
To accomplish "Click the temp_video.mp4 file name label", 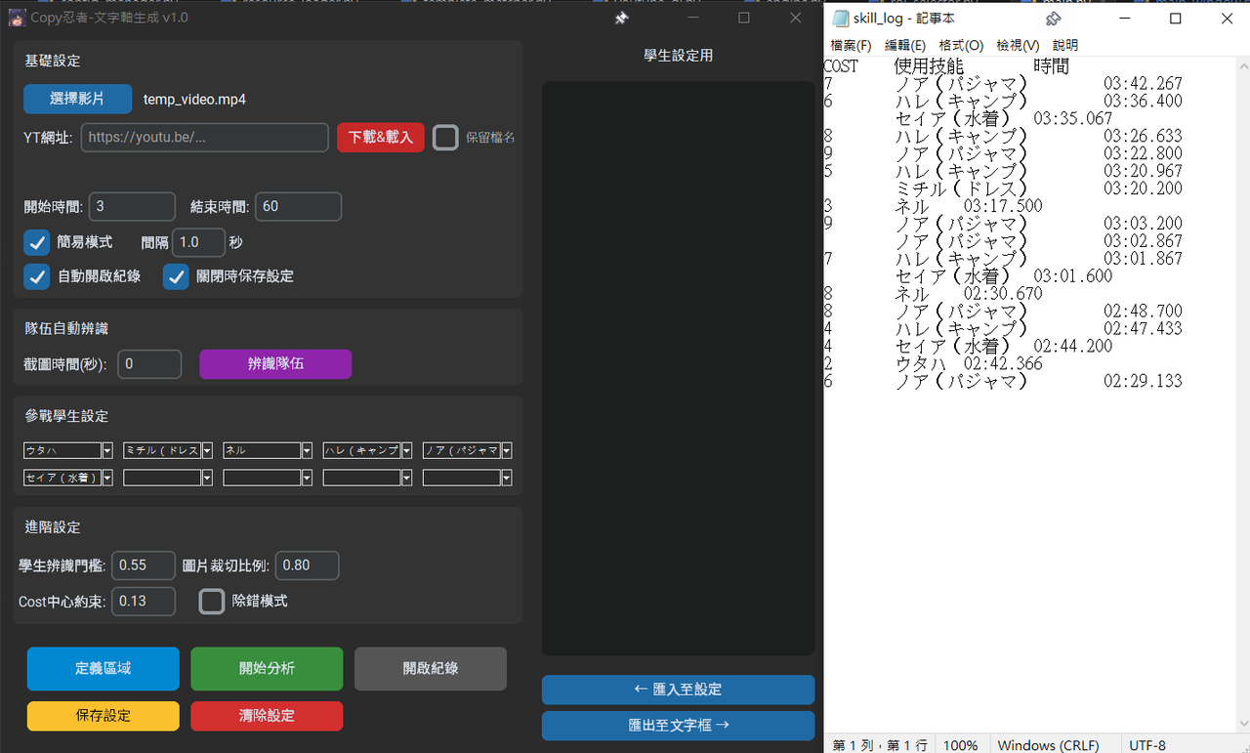I will [194, 100].
